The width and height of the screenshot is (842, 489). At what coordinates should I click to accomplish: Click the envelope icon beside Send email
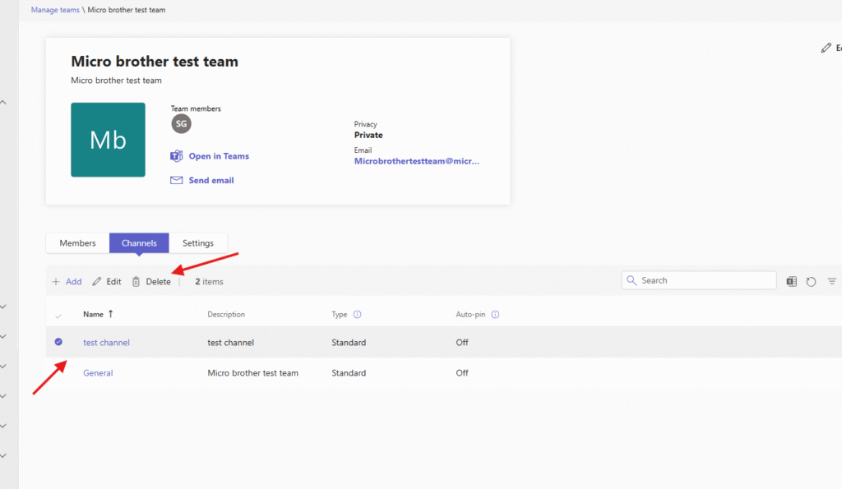176,180
